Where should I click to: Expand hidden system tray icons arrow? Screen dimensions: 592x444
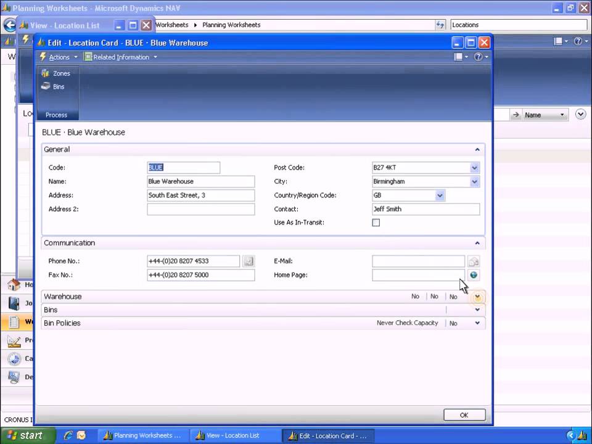(571, 436)
